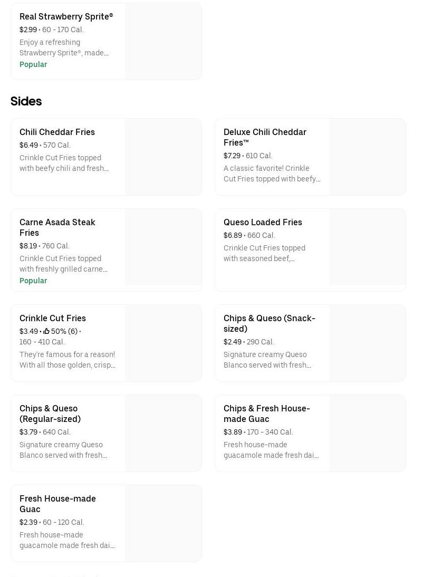Pick Chips & Queso (Regular-sized)

point(50,413)
